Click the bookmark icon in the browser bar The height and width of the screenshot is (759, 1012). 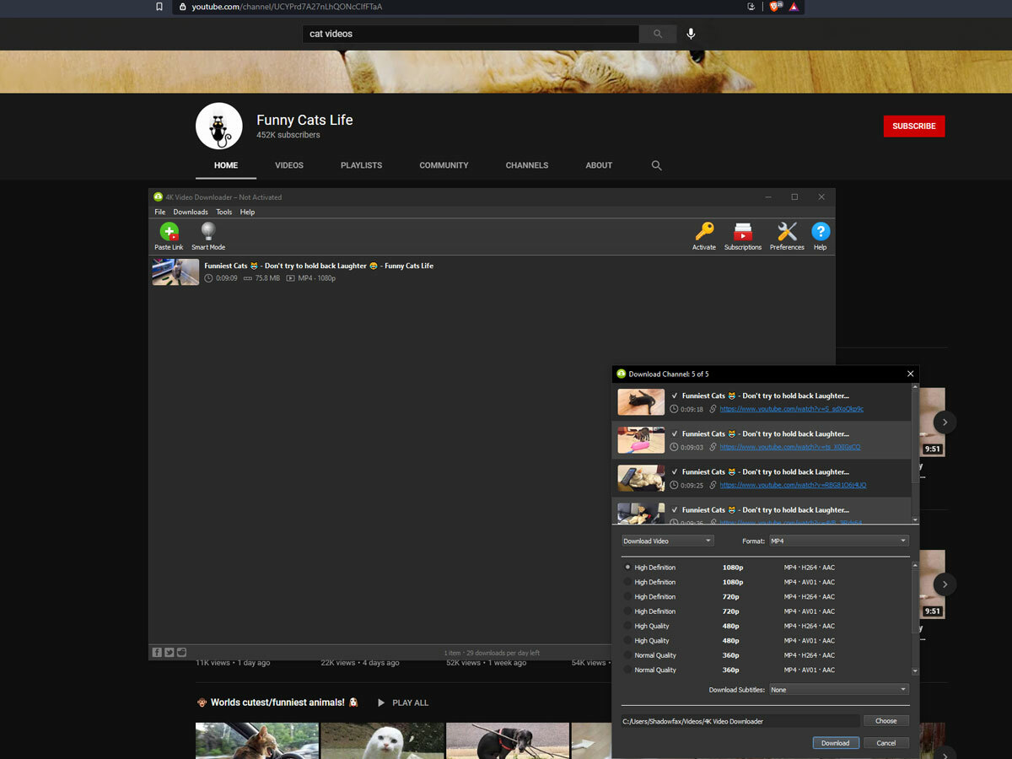(159, 7)
